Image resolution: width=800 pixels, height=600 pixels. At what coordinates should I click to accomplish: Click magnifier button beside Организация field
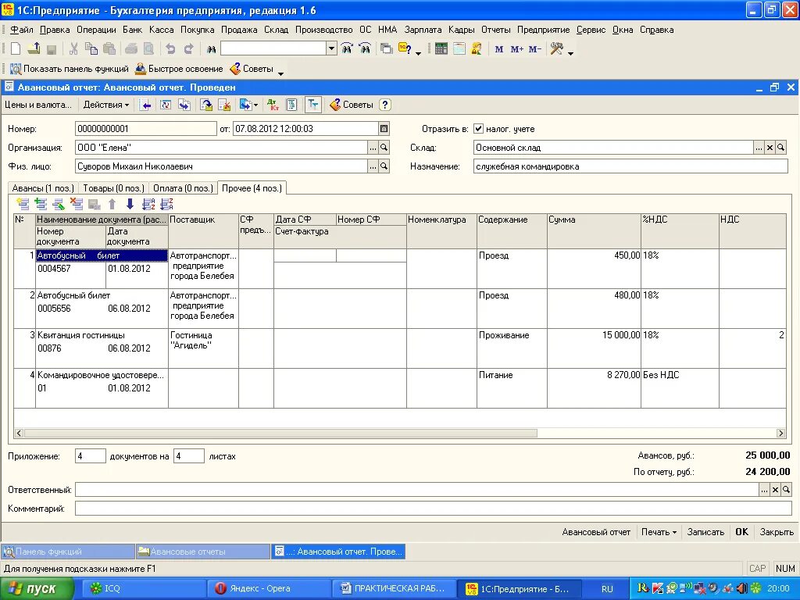click(x=384, y=148)
